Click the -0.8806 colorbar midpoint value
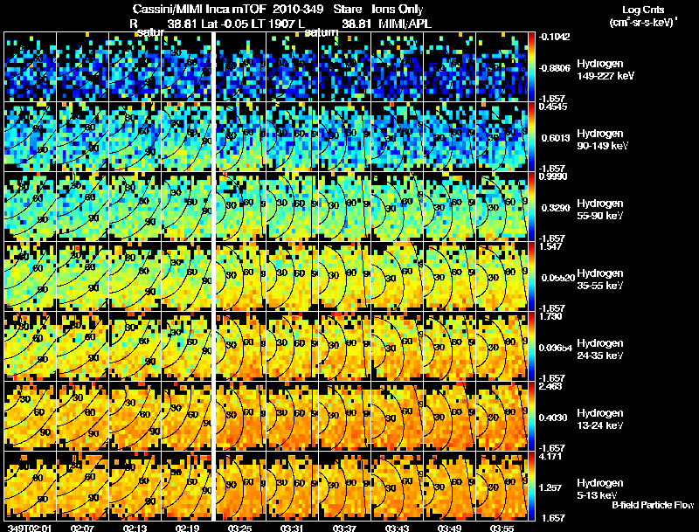Viewport: 699px width, 532px height. pyautogui.click(x=554, y=68)
